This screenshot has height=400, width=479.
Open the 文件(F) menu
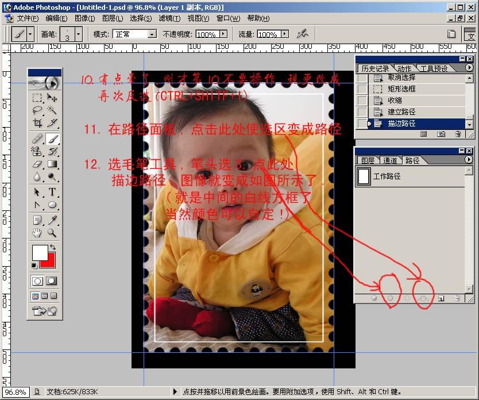pyautogui.click(x=27, y=18)
